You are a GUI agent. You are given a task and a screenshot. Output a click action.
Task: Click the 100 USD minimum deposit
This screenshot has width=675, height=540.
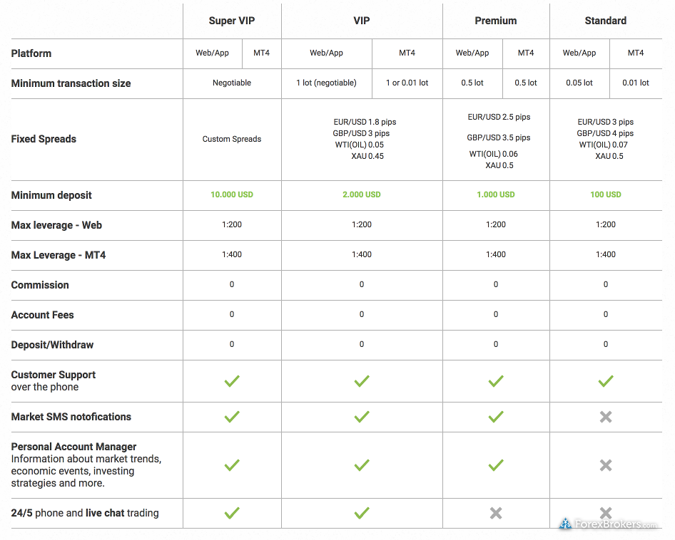click(606, 194)
